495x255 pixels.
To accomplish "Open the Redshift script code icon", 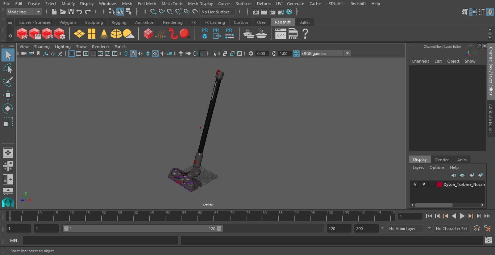I will point(281,34).
